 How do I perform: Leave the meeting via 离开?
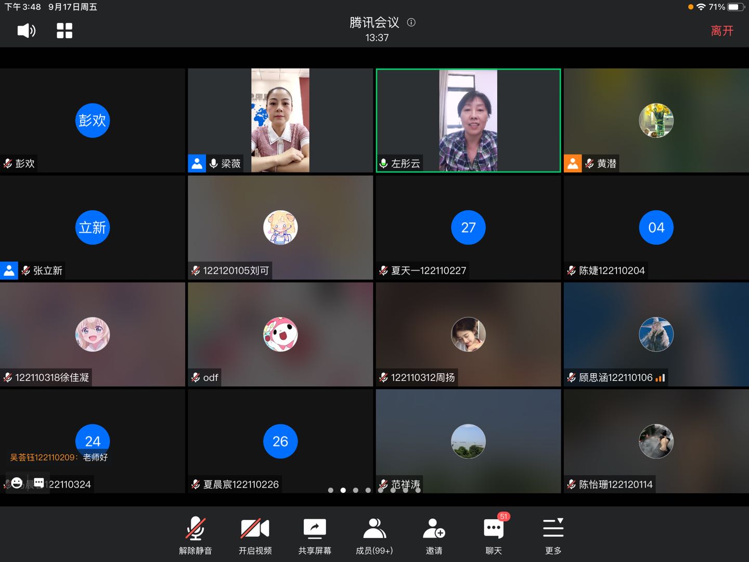coord(722,31)
